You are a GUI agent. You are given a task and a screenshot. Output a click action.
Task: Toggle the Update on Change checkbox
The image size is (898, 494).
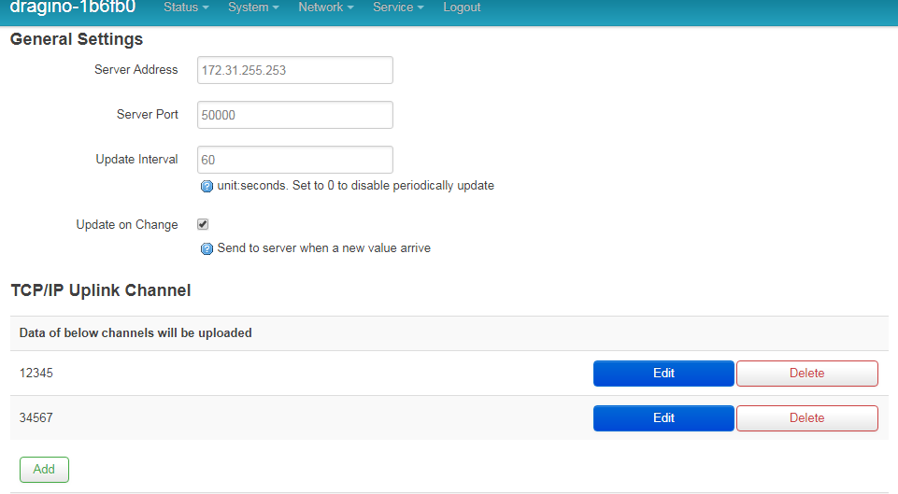click(203, 224)
